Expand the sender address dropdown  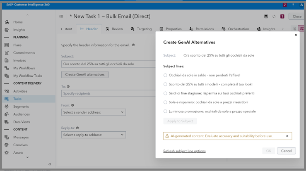coord(94,112)
